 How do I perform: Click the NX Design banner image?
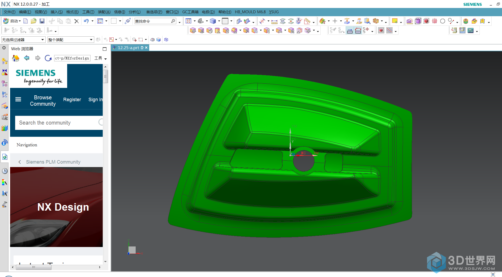56,207
